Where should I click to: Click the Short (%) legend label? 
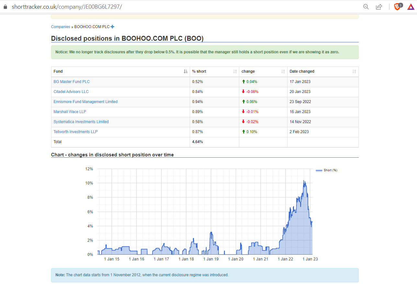click(x=331, y=170)
